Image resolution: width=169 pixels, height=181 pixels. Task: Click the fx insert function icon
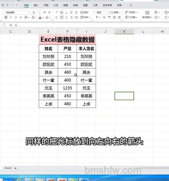(16, 25)
